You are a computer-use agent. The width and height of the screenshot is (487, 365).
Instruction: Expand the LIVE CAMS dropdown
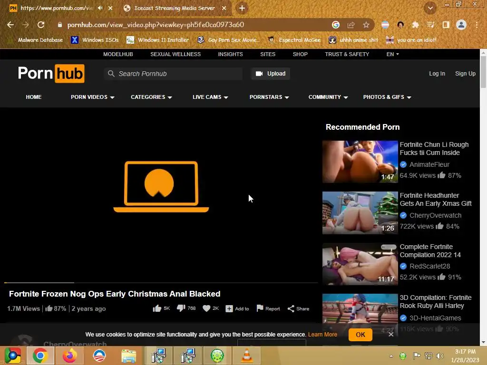coord(210,97)
